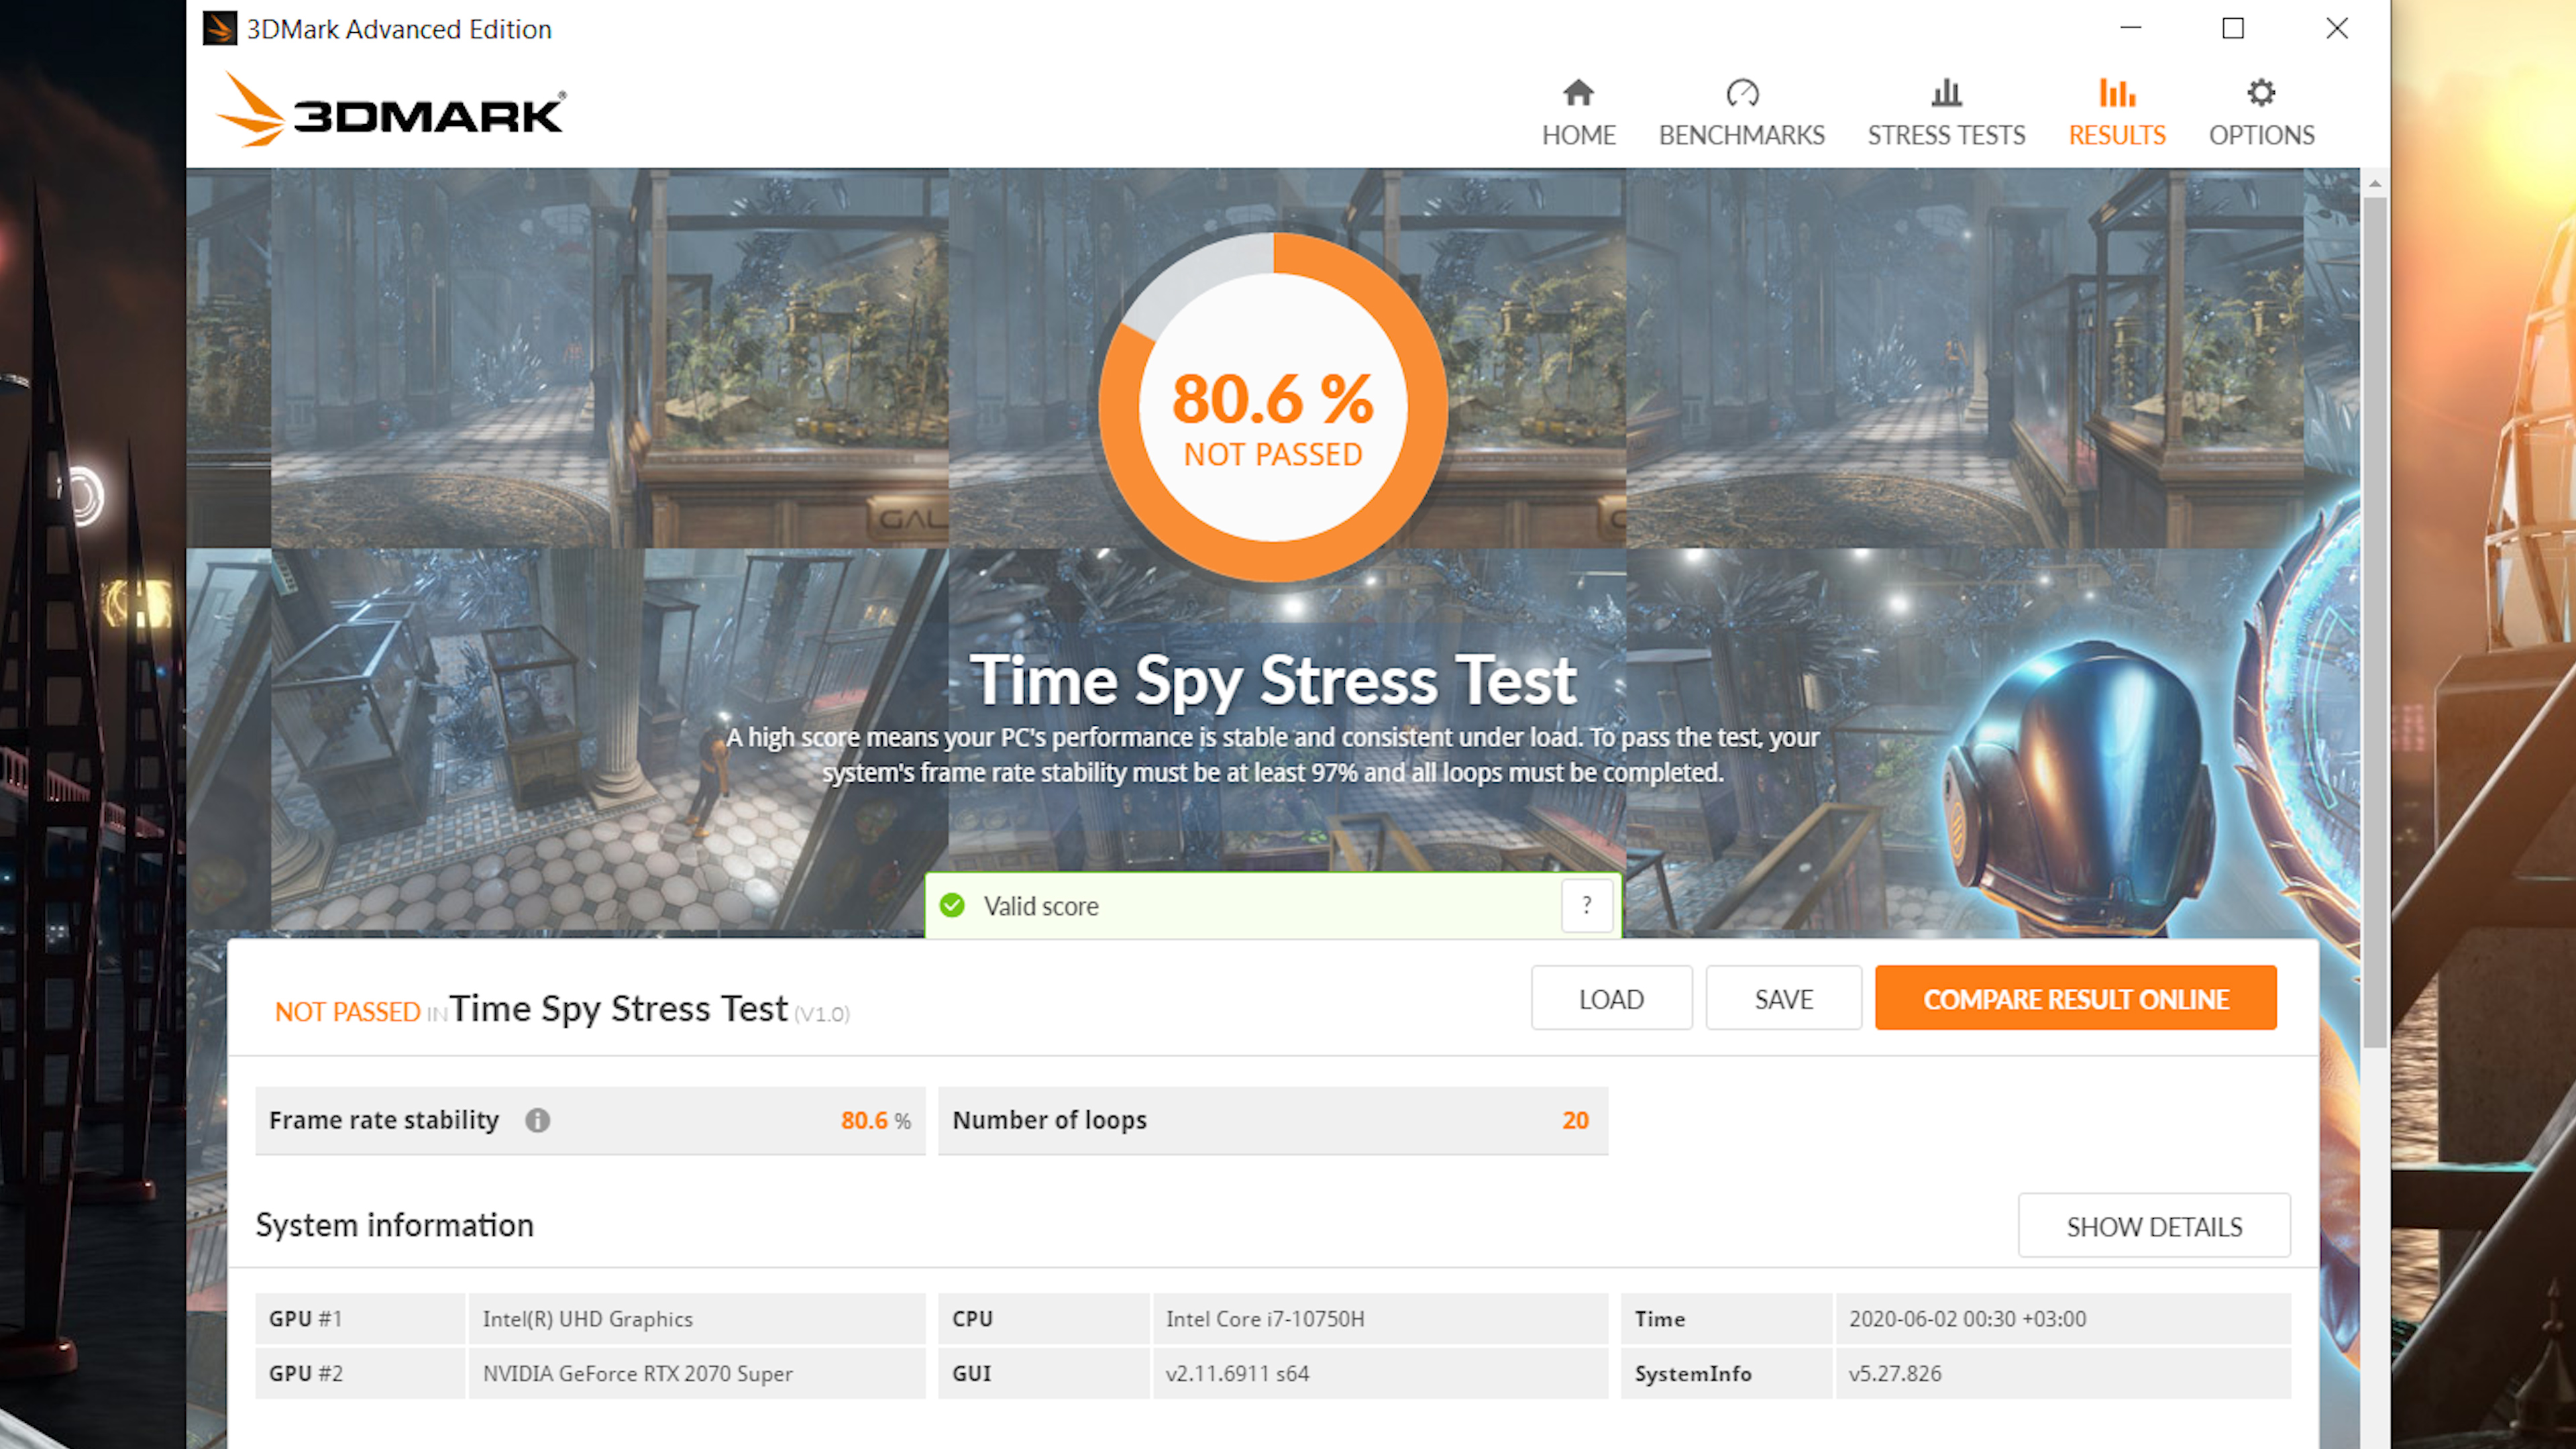Screen dimensions: 2576x1449
Task: Click the 3DMark logo
Action: 391,110
